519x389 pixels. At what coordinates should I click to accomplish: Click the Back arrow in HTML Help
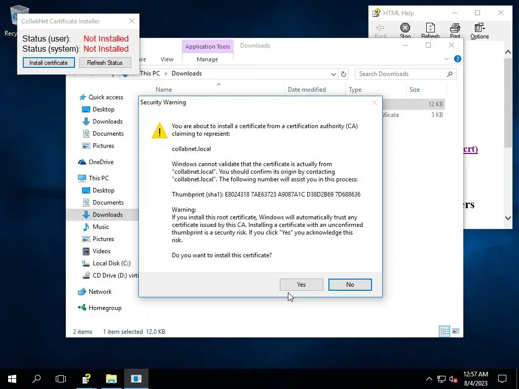[x=381, y=31]
